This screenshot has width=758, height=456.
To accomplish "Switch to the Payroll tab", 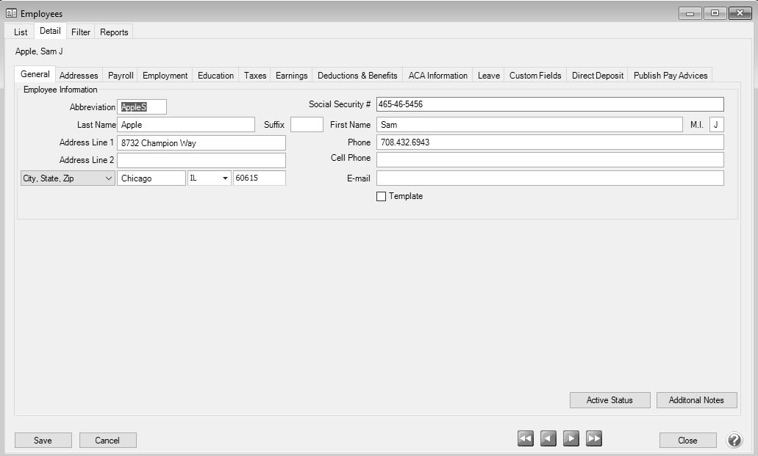I will coord(121,76).
